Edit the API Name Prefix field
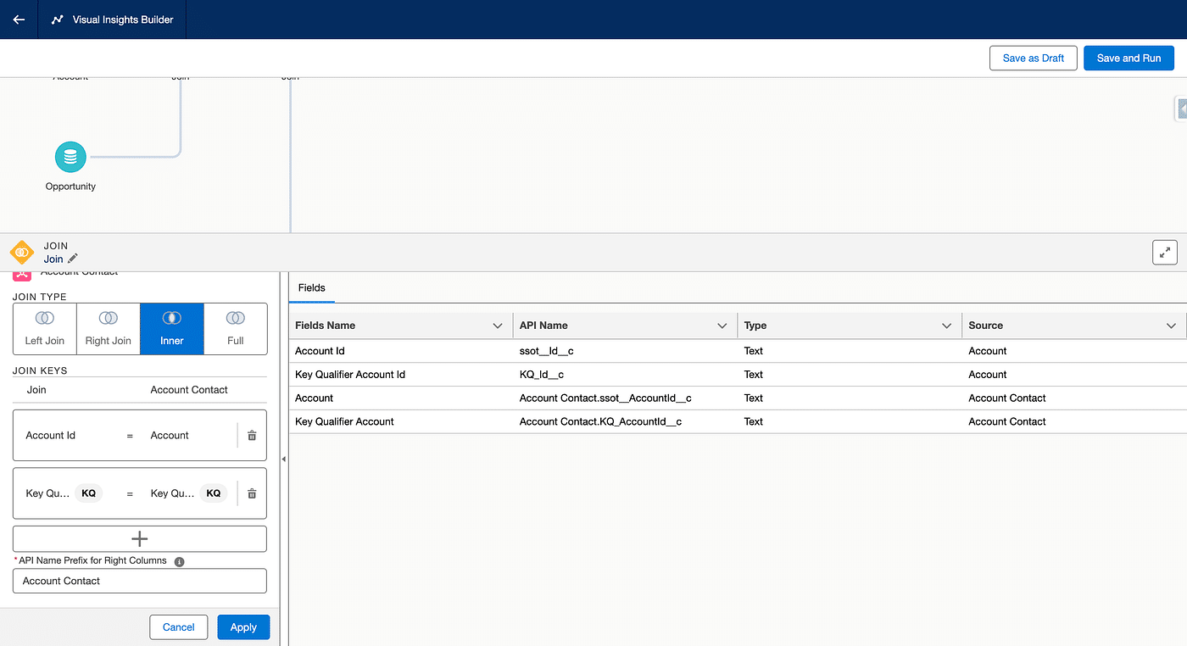Screen dimensions: 1187x646 140,581
